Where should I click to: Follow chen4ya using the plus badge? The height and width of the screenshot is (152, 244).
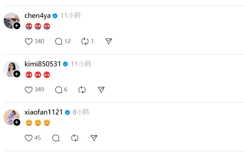[17, 26]
